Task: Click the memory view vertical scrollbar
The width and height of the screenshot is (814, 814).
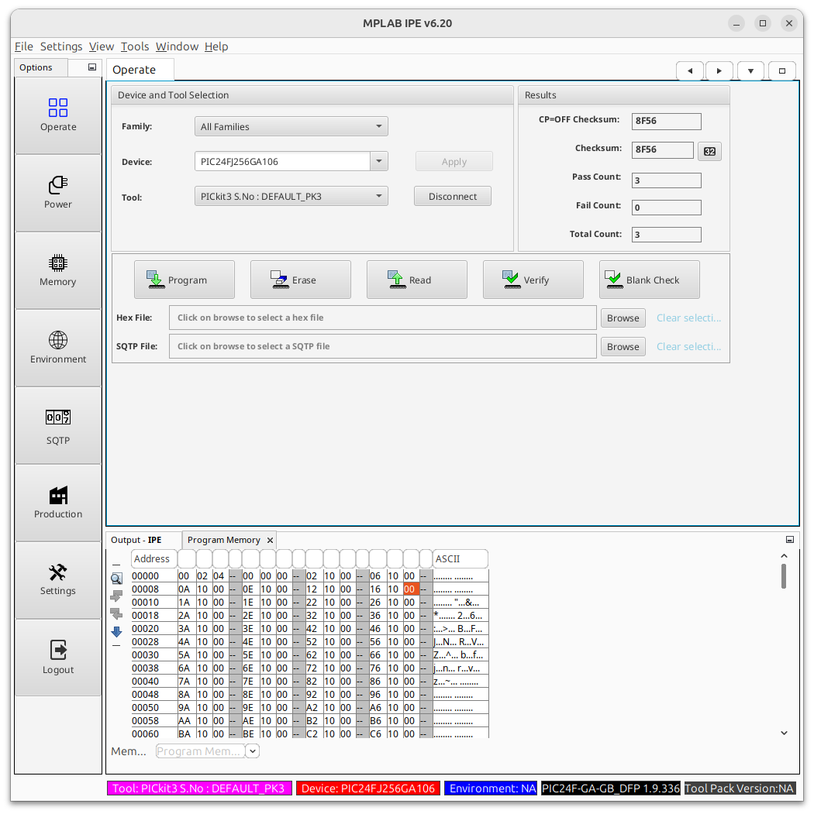Action: (x=784, y=576)
